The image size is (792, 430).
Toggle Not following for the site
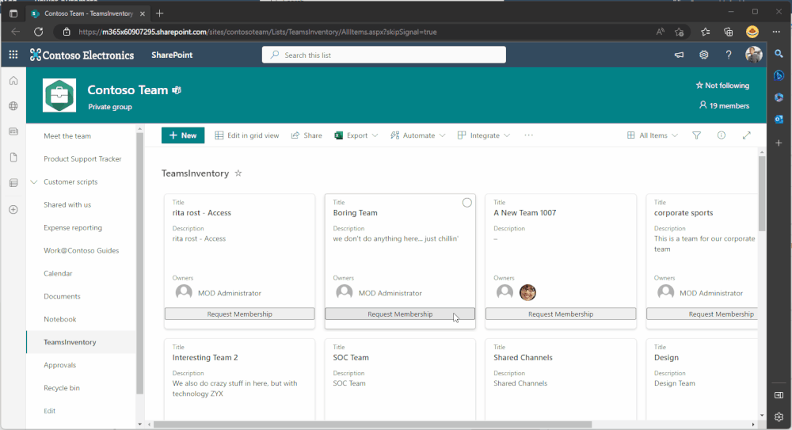pos(722,86)
